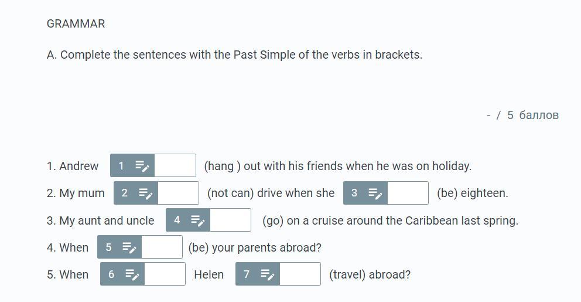Image resolution: width=581 pixels, height=302 pixels.
Task: Click the answer box between When and Helen
Action: pyautogui.click(x=165, y=274)
